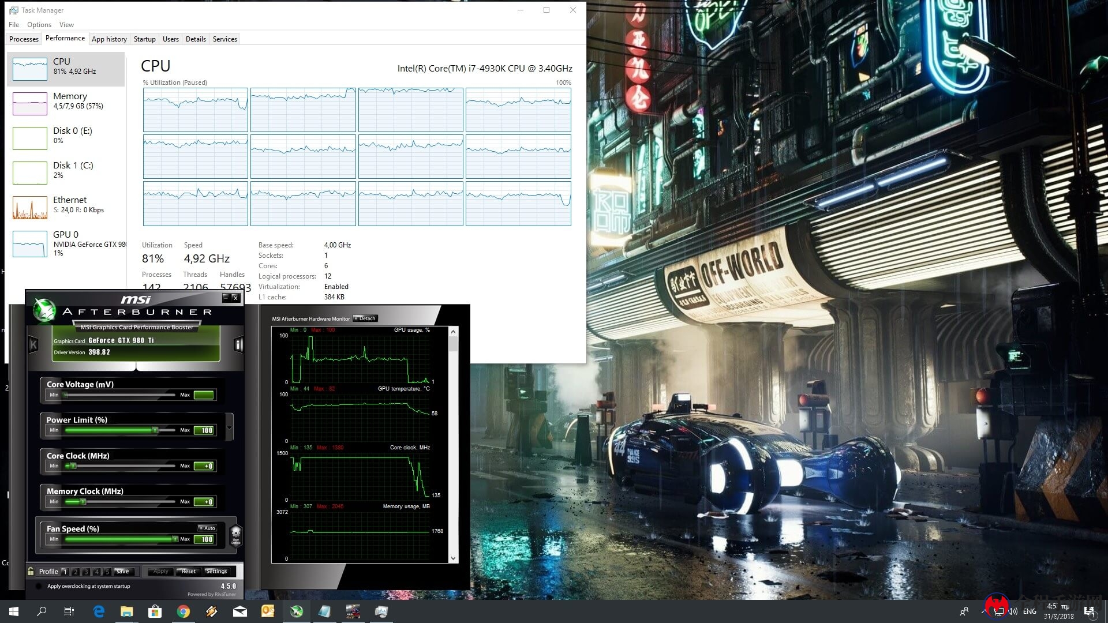Click the Fan Speed slider handle
The width and height of the screenshot is (1108, 623).
tap(175, 539)
